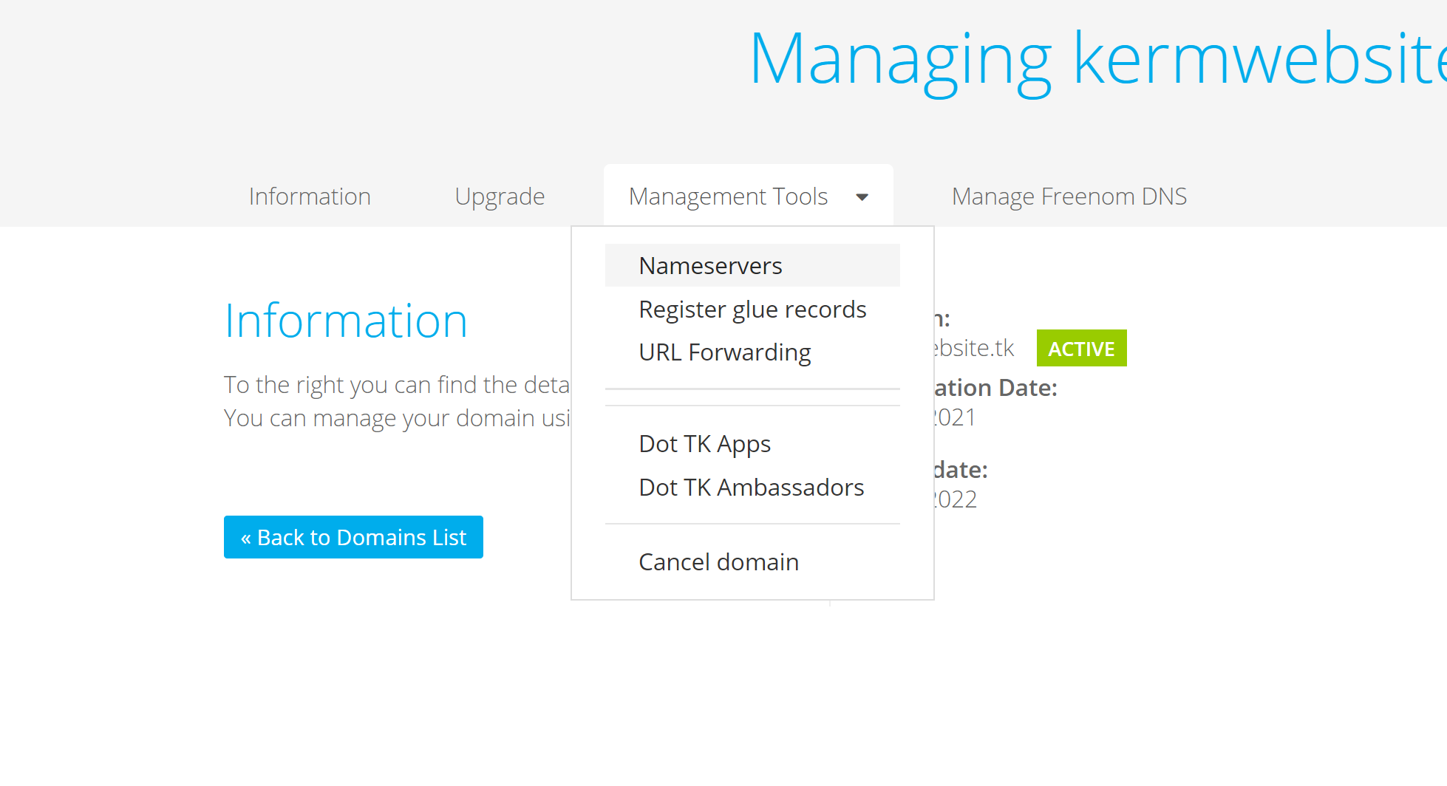Choose Register glue records

(x=752, y=309)
